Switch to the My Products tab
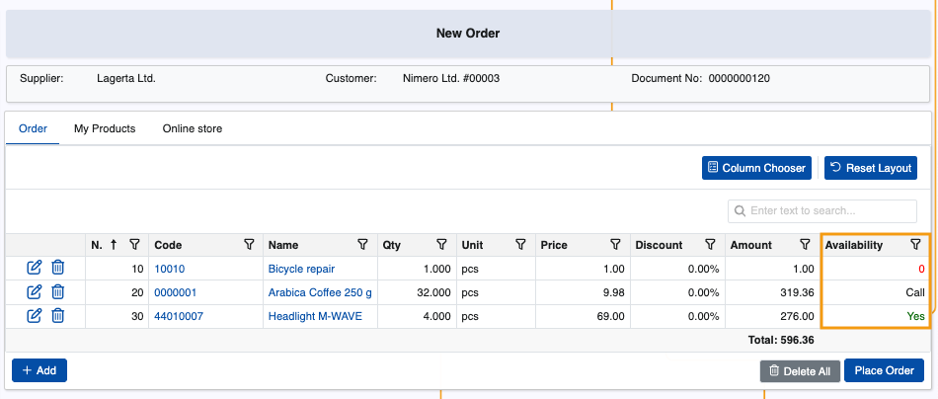 [x=105, y=128]
